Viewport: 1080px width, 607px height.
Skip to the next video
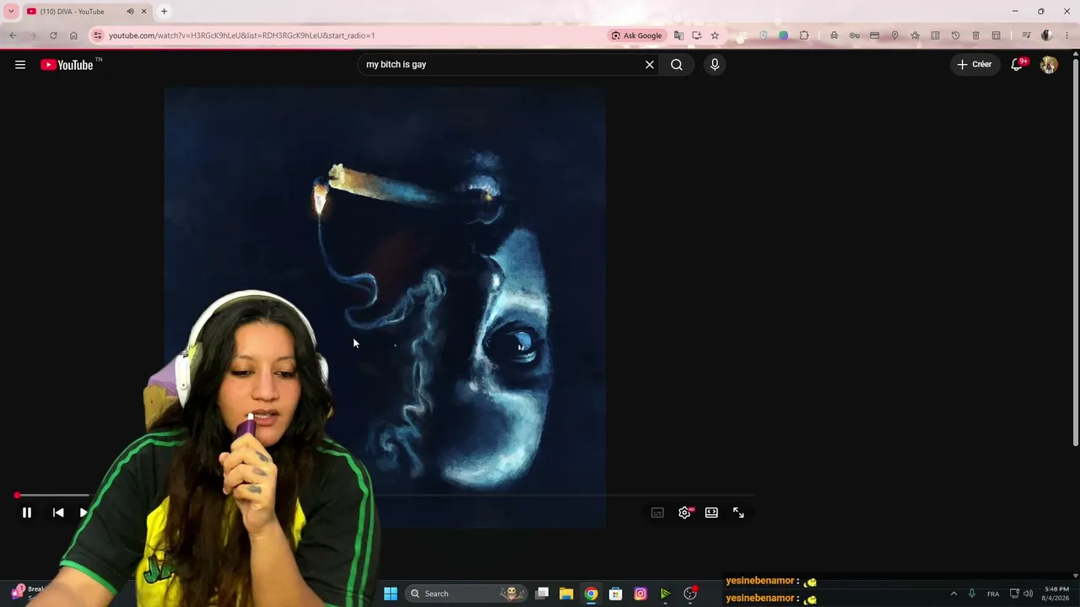[x=84, y=513]
